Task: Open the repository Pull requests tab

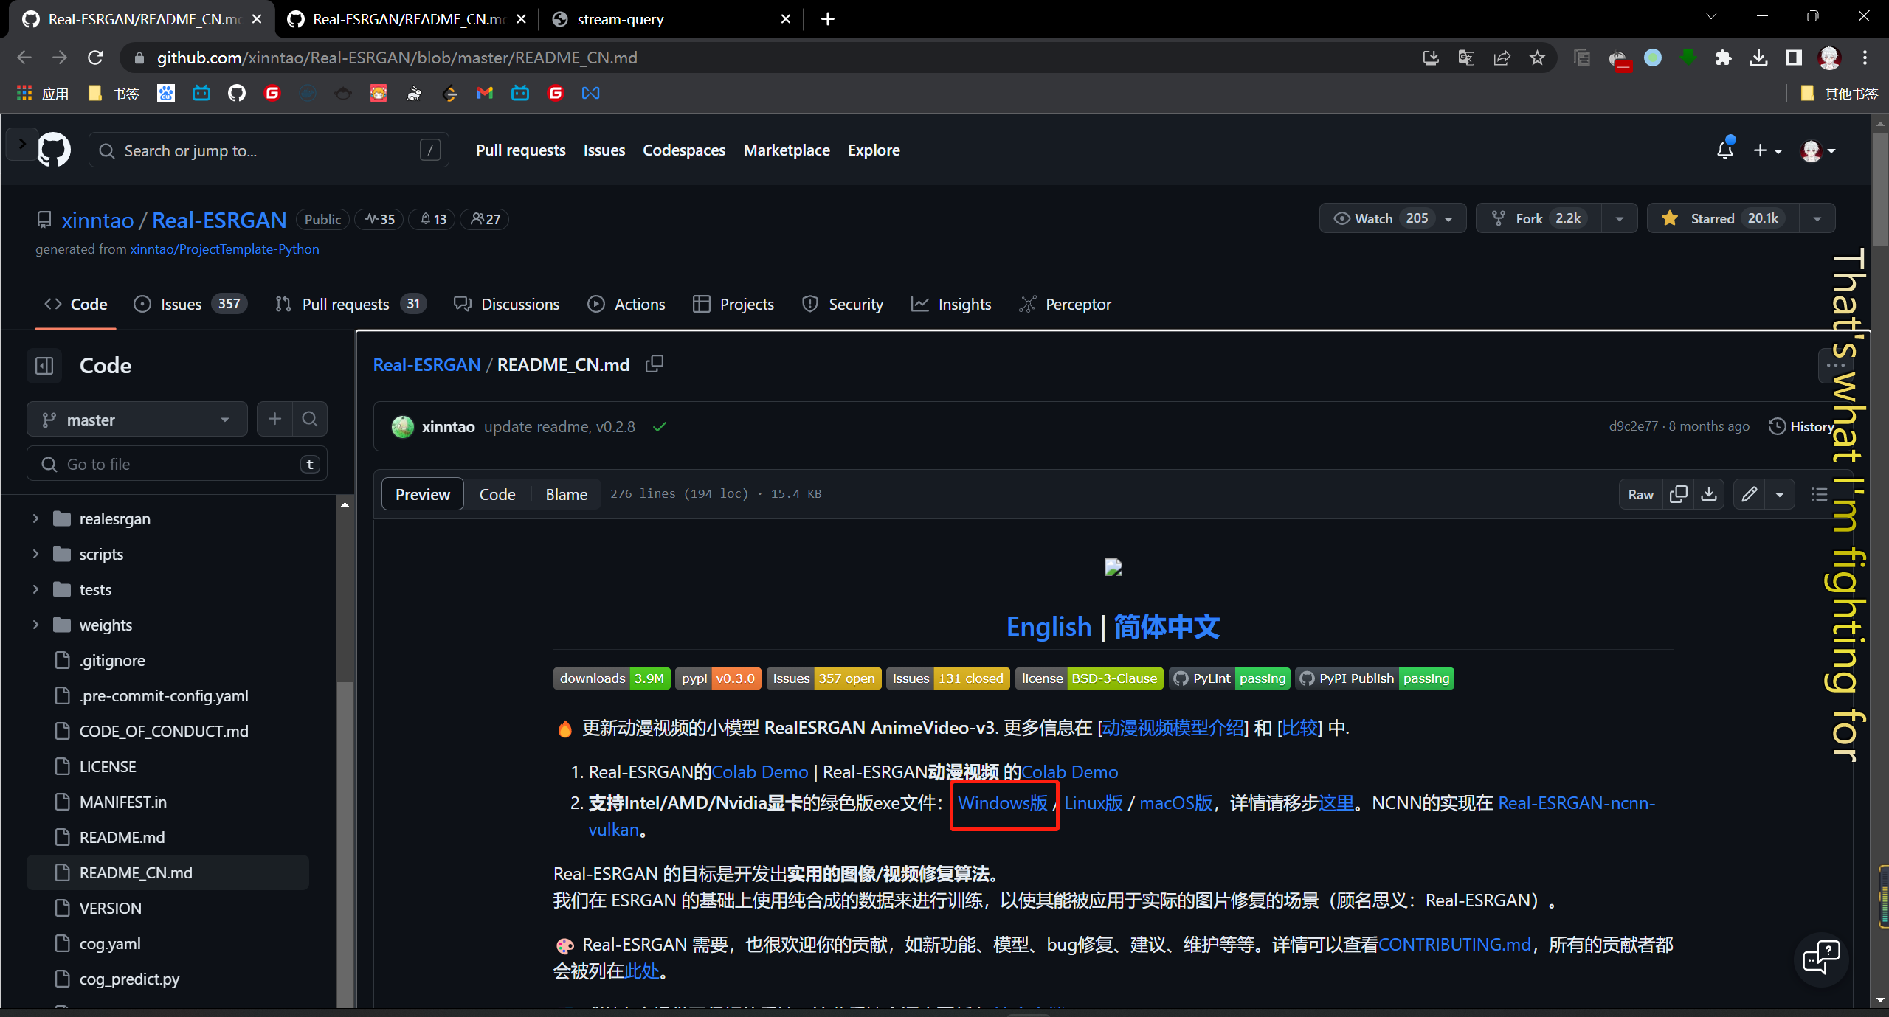Action: (x=350, y=304)
